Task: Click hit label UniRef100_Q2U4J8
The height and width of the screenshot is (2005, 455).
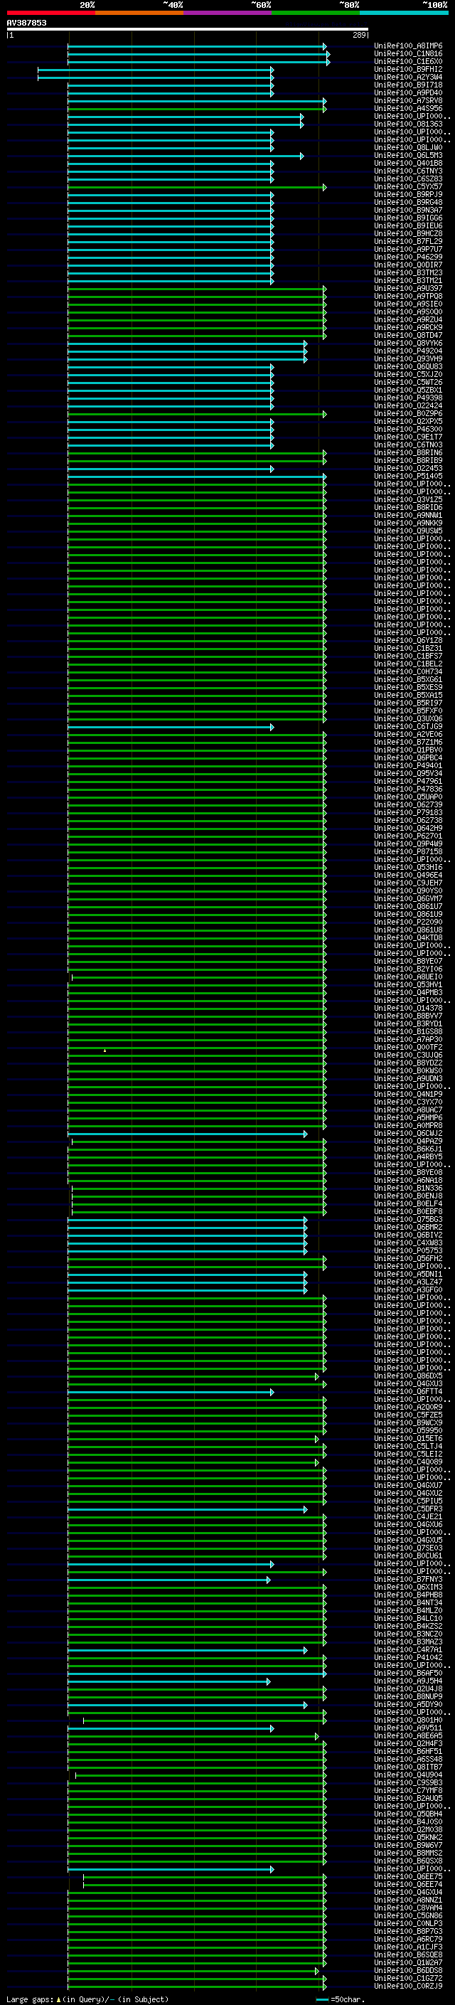Action: point(408,1688)
